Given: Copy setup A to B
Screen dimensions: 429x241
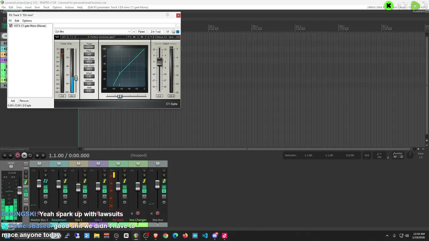Looking at the screenshot, I should point(151,37).
